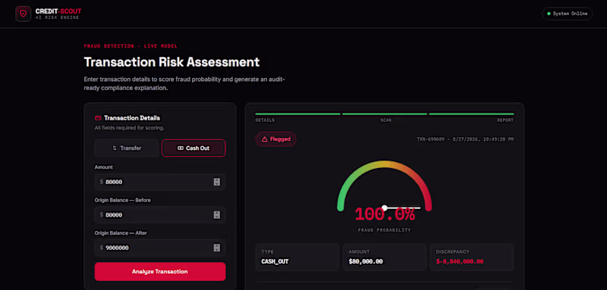The image size is (607, 290).
Task: Click the warning triangle icon in Flagged badge
Action: [x=265, y=139]
